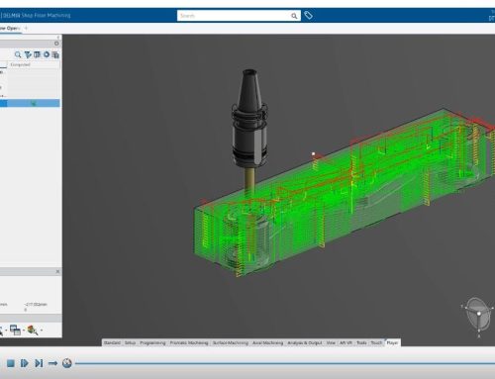
Task: Switch to the Tools tab
Action: tap(361, 343)
